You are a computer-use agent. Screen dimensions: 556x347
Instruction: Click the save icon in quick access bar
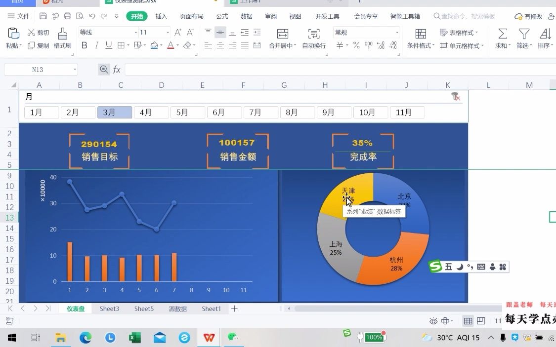[x=43, y=16]
